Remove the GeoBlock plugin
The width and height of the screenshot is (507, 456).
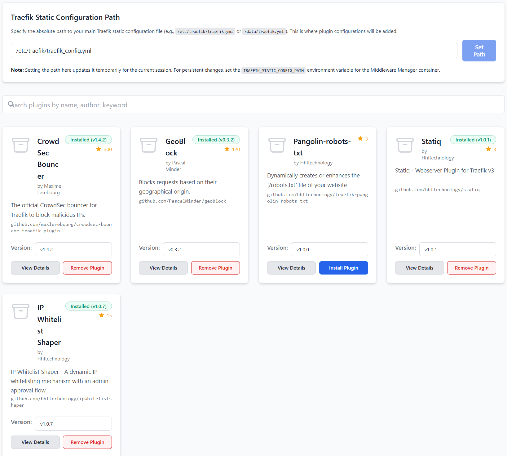215,268
